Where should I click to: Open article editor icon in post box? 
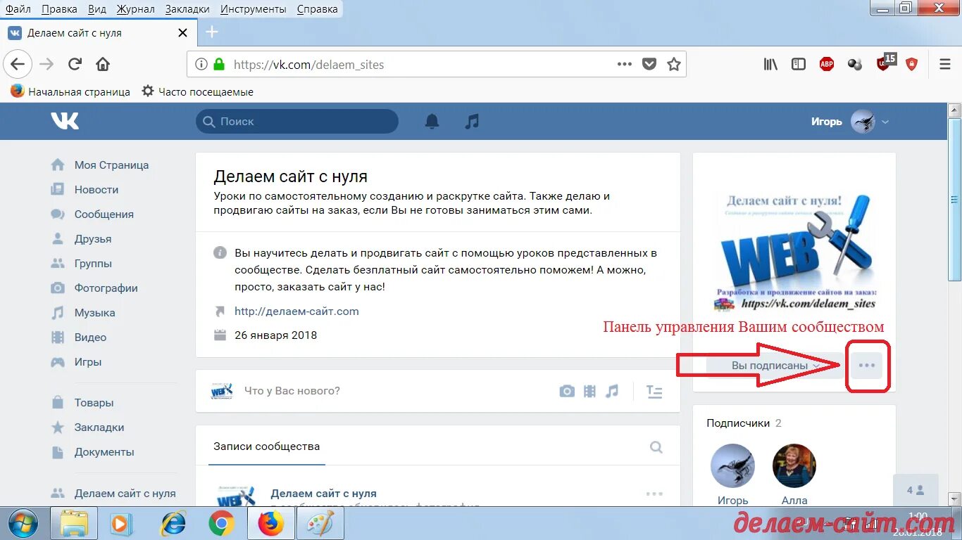tap(654, 392)
